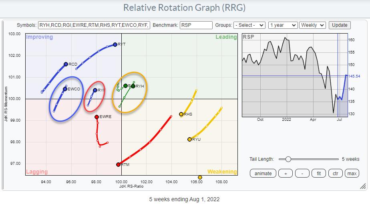Click the Tail Length slider handle
The width and height of the screenshot is (370, 204).
pyautogui.click(x=288, y=159)
